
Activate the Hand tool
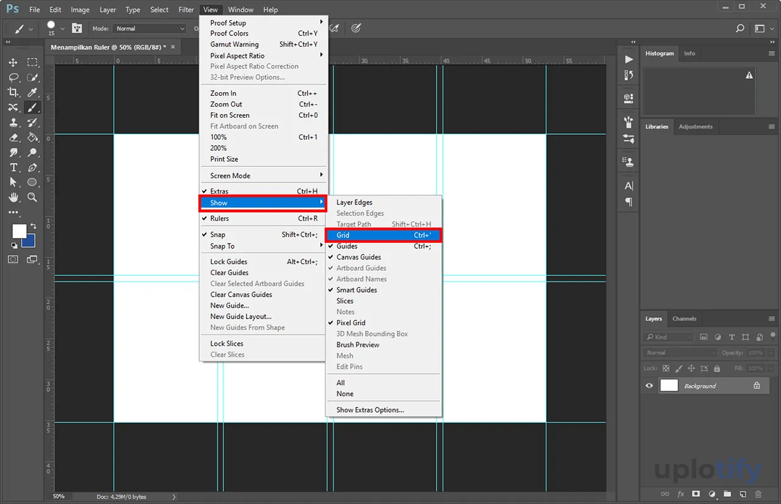(x=13, y=197)
